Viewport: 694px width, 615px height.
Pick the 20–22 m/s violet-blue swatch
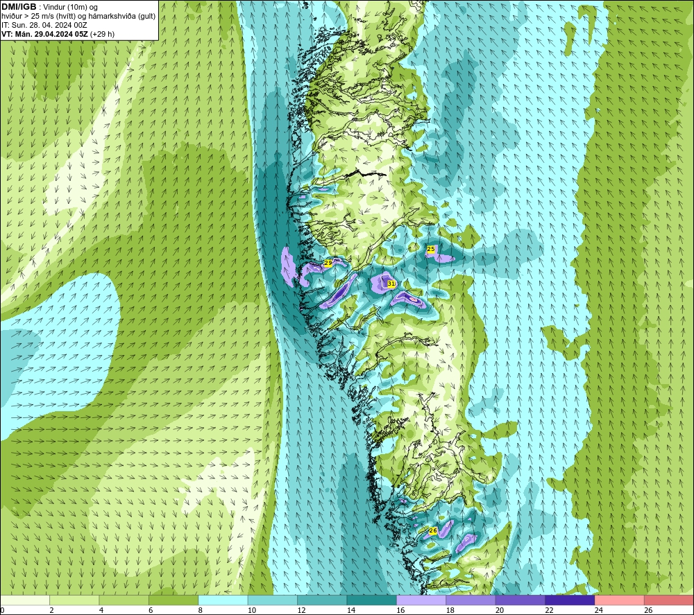[x=520, y=600]
